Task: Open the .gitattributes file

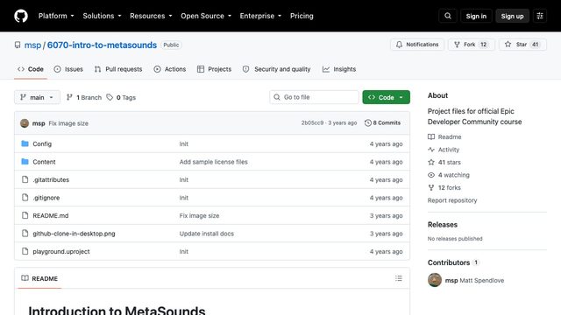Action: tap(51, 179)
